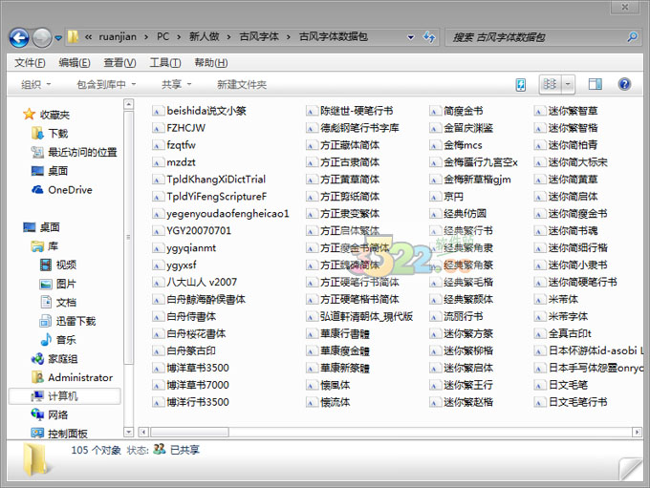Select the TpldKhangXiDictTrial font file
Screen dimensions: 650x488
coord(209,179)
